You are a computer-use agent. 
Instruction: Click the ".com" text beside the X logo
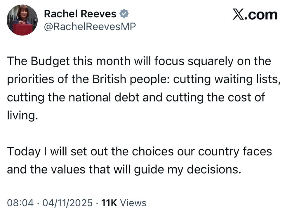[262, 15]
